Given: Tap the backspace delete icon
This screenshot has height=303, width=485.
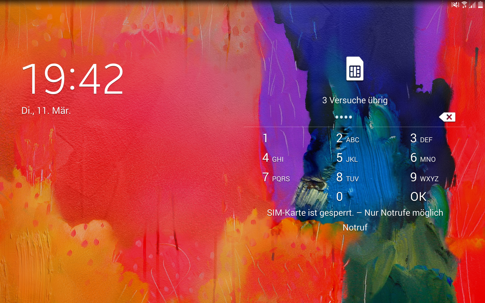Looking at the screenshot, I should pos(448,117).
